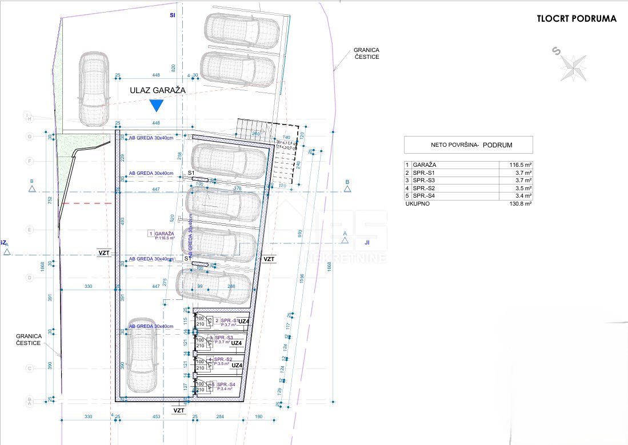Select section marker triangle B on the right
This screenshot has width=628, height=445.
pos(347,189)
